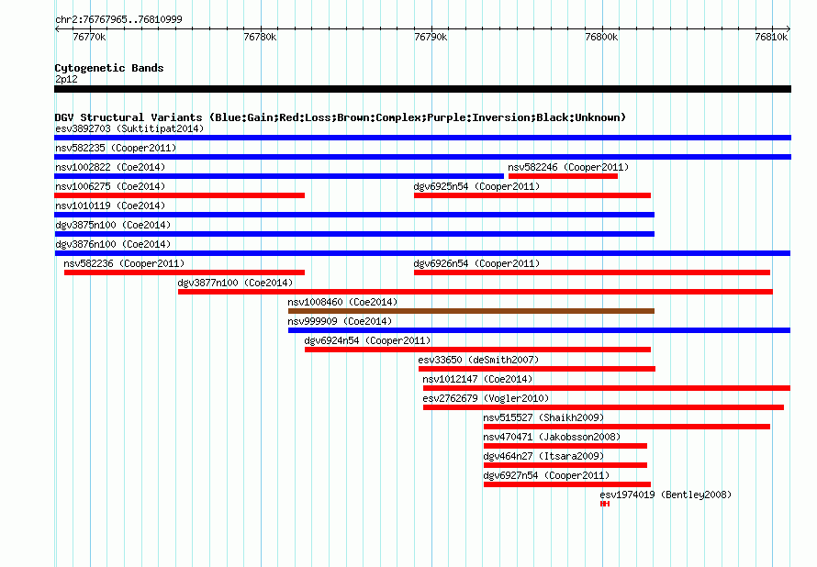817x567 pixels.
Task: Click the 2p12 band label
Action: [66, 79]
